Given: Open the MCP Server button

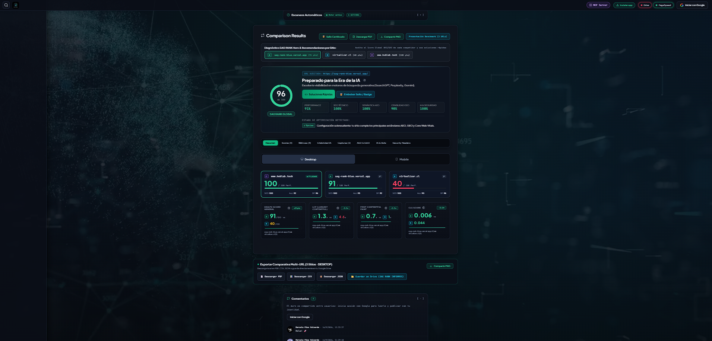Looking at the screenshot, I should pos(598,5).
